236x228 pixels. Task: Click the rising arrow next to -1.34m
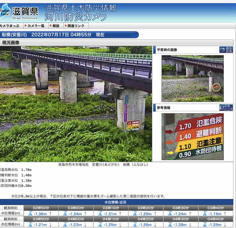[x=86, y=214]
